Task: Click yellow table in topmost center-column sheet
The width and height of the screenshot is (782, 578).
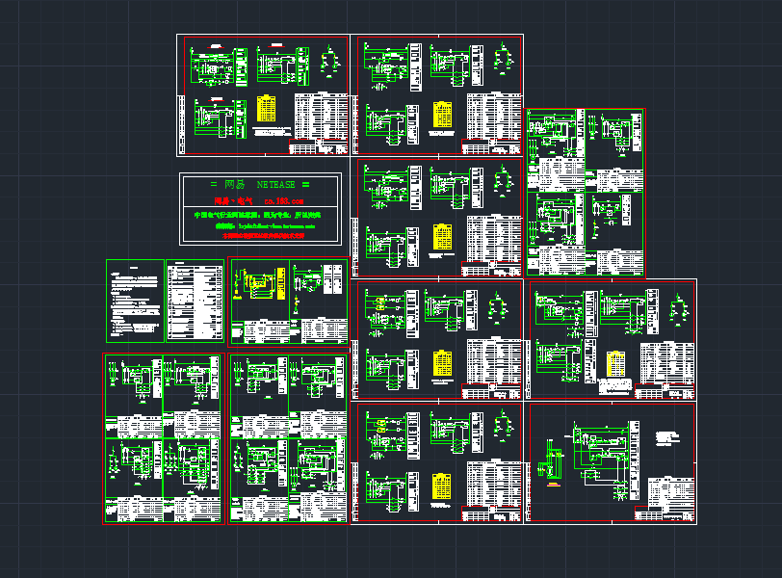Action: coord(442,114)
